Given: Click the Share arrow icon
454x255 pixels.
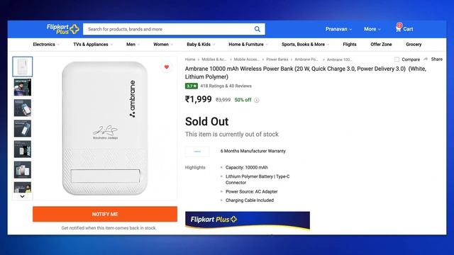Looking at the screenshot, I should (x=426, y=59).
